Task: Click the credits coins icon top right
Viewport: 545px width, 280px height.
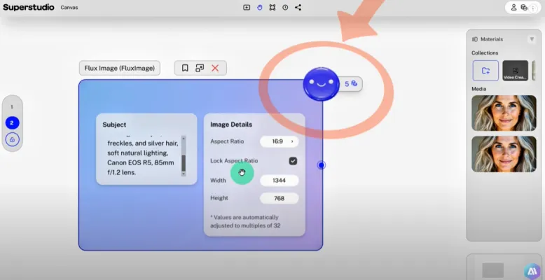Action: (523, 7)
